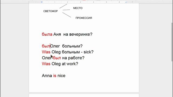The height and width of the screenshot is (97, 173).
Task: Click the МЕСТО label in the diagram
Action: [78, 8]
